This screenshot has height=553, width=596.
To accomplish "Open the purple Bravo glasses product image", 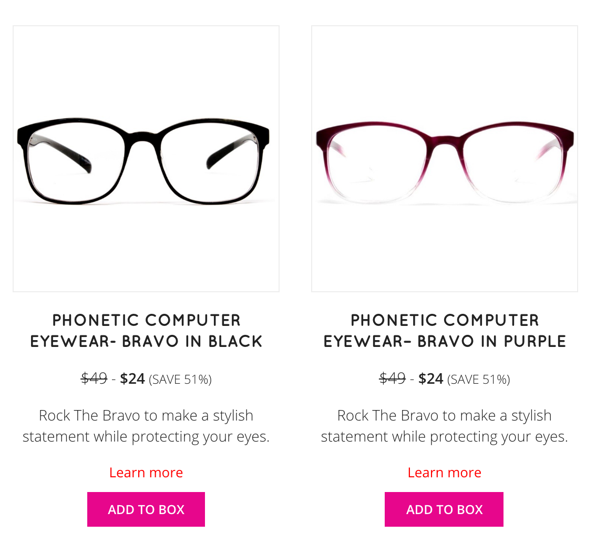I will [444, 159].
